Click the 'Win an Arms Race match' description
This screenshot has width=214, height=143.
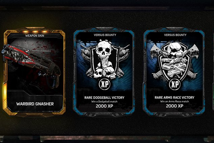[175, 101]
